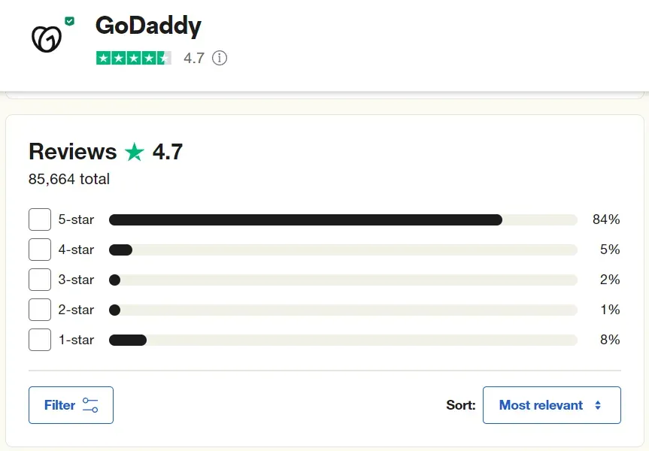Screen dimensions: 649x451
Task: Click the green verified shield badge
Action: (x=69, y=22)
